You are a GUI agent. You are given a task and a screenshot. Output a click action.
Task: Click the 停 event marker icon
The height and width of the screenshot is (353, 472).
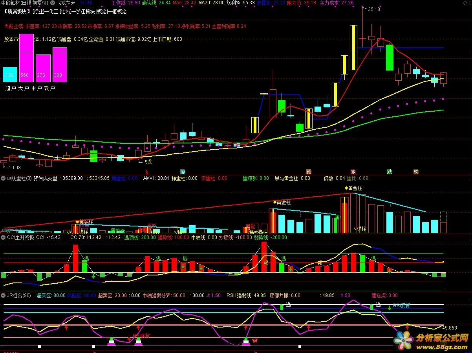pos(183,172)
